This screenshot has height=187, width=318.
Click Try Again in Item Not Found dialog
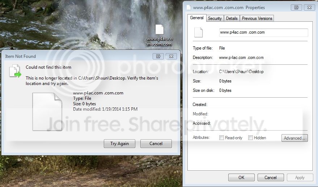point(119,144)
